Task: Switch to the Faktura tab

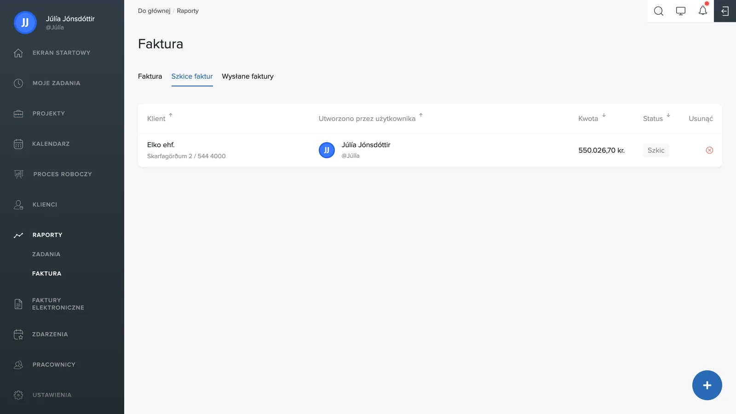Action: tap(150, 76)
